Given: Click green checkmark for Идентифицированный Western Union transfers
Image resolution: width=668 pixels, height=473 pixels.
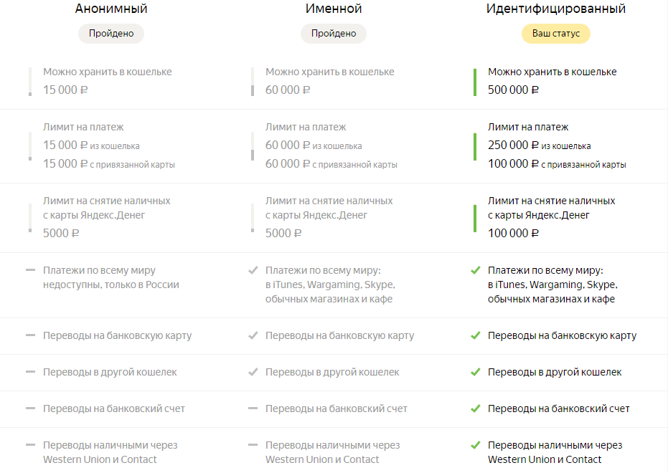Looking at the screenshot, I should tap(476, 445).
